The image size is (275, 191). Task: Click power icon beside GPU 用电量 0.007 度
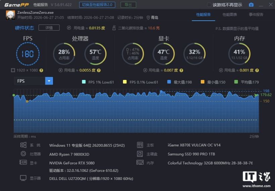pyautogui.click(x=145, y=70)
